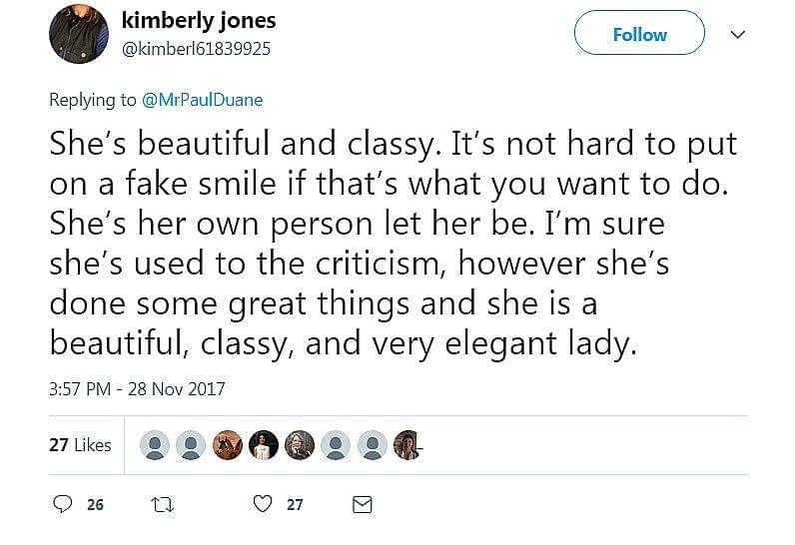Open @MrPaulDuane profile link
The width and height of the screenshot is (795, 545).
coord(207,100)
